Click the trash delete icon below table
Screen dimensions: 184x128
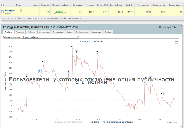3,18
